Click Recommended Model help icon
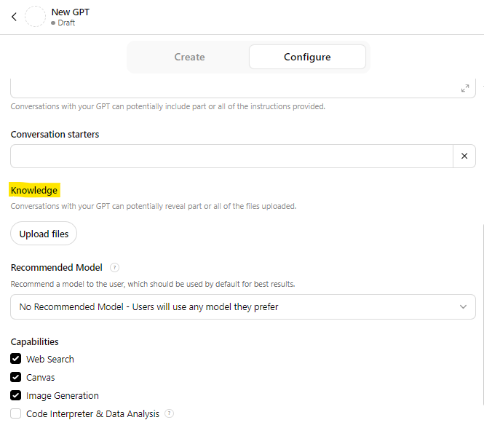The width and height of the screenshot is (484, 428). [x=114, y=268]
